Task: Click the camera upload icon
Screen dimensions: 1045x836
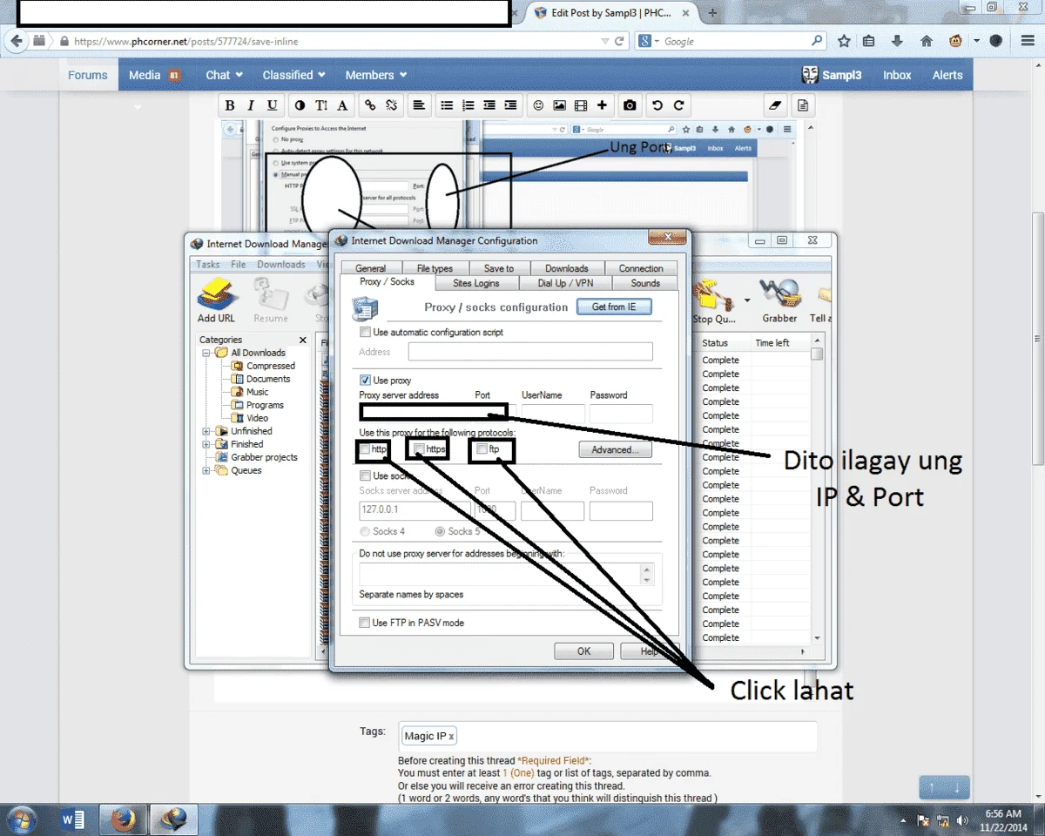Action: pos(630,105)
